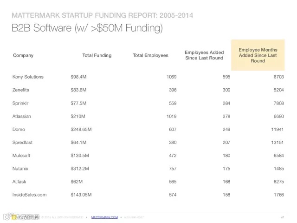Click the Company column header
The height and width of the screenshot is (223, 297).
pos(23,55)
